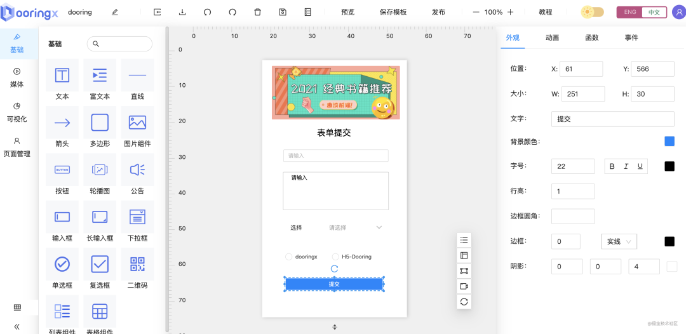
Task: Click the trash delete icon
Action: coord(258,12)
